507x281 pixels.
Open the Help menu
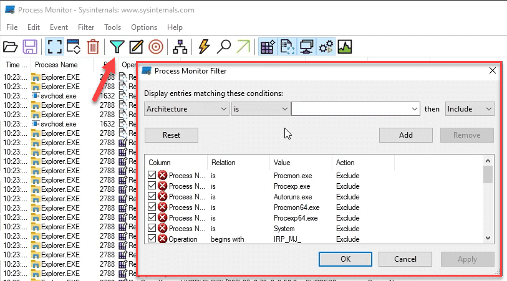pos(175,27)
